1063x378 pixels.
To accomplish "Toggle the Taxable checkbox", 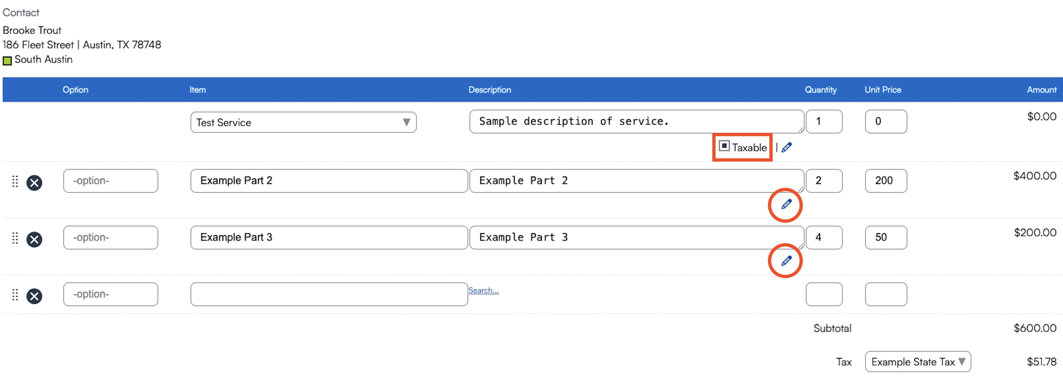I will click(724, 146).
